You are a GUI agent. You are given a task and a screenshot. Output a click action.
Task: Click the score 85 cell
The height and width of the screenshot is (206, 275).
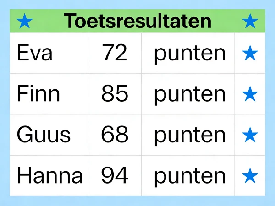click(x=115, y=94)
